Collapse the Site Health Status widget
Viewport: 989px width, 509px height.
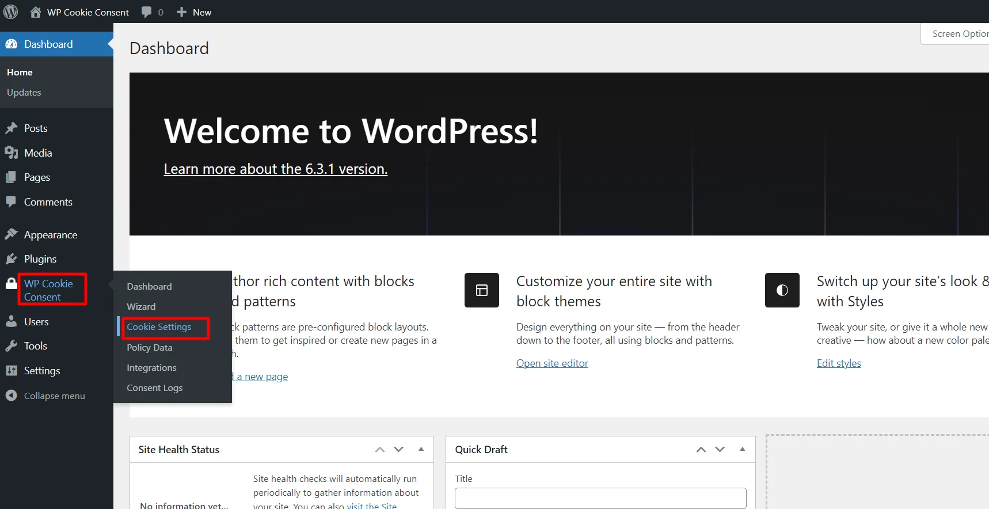pos(421,449)
